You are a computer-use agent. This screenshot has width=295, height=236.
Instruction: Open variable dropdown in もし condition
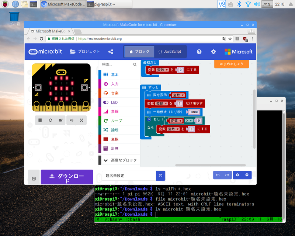coord(176,121)
